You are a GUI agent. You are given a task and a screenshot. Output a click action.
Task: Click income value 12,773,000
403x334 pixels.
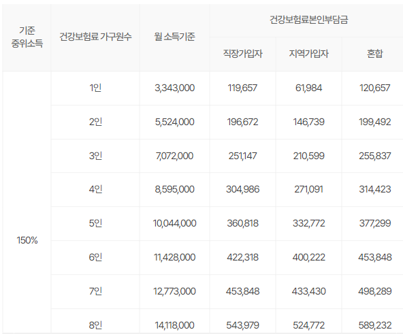tap(174, 291)
